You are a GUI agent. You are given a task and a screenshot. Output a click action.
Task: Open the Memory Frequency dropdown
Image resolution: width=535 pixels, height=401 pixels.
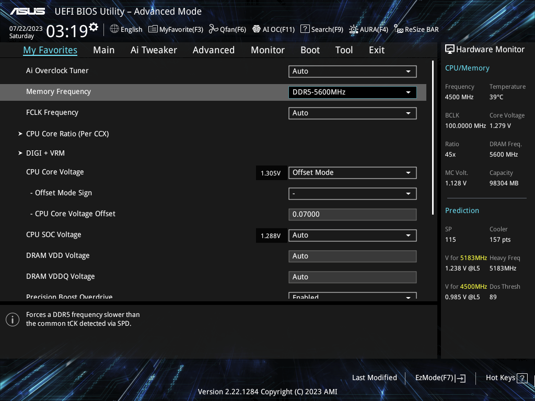pos(353,92)
